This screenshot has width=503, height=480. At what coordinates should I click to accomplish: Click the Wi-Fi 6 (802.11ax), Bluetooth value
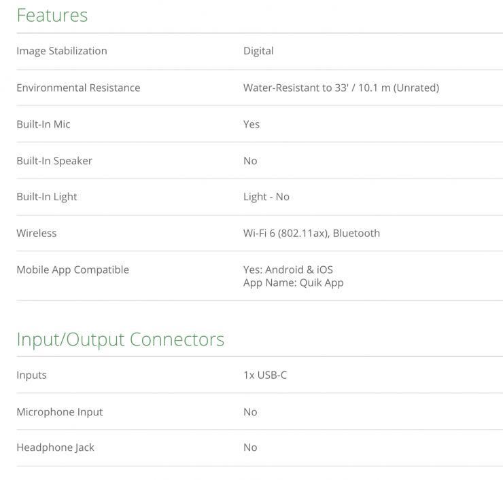click(x=311, y=234)
